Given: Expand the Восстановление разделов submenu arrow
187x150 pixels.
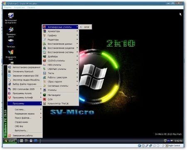Looking at the screenshot, I should click(x=77, y=48).
